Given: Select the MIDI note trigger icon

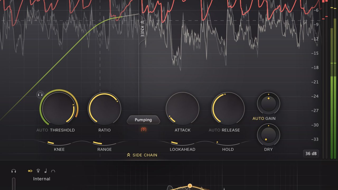Looking at the screenshot, I should [x=45, y=171].
